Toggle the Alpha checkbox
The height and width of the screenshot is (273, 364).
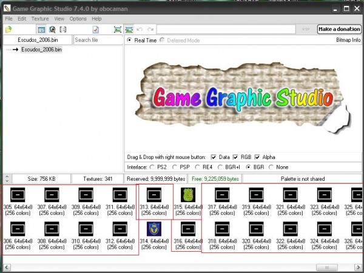click(257, 157)
